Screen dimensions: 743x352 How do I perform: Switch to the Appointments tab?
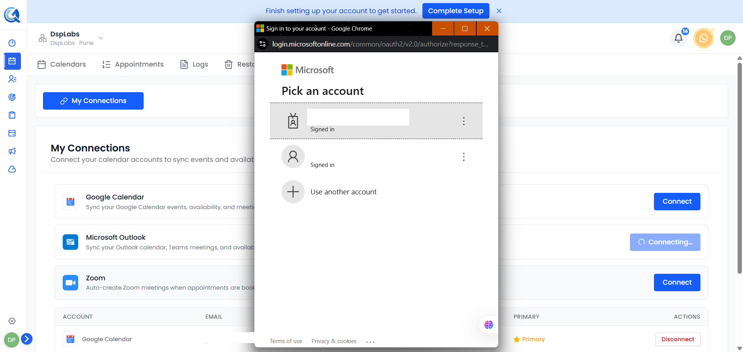click(133, 64)
